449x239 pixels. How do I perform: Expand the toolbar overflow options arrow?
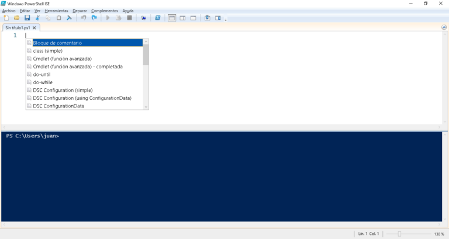click(226, 19)
